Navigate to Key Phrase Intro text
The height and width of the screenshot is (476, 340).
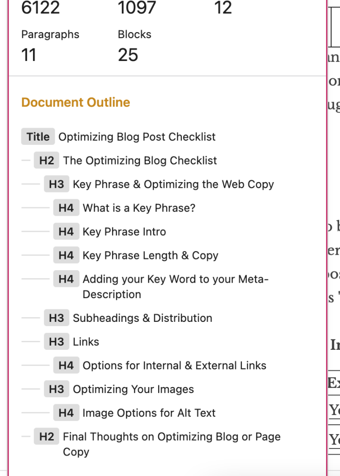tap(124, 232)
